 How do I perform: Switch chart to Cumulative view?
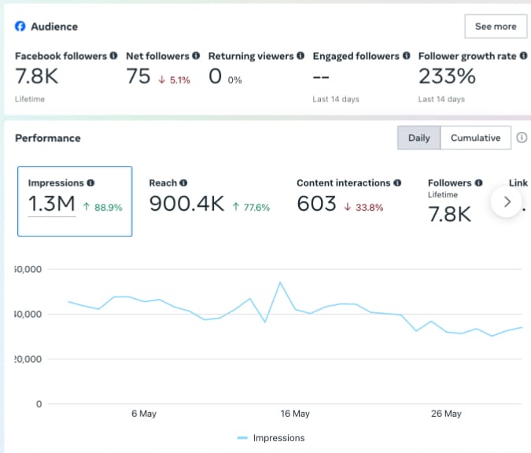(475, 138)
